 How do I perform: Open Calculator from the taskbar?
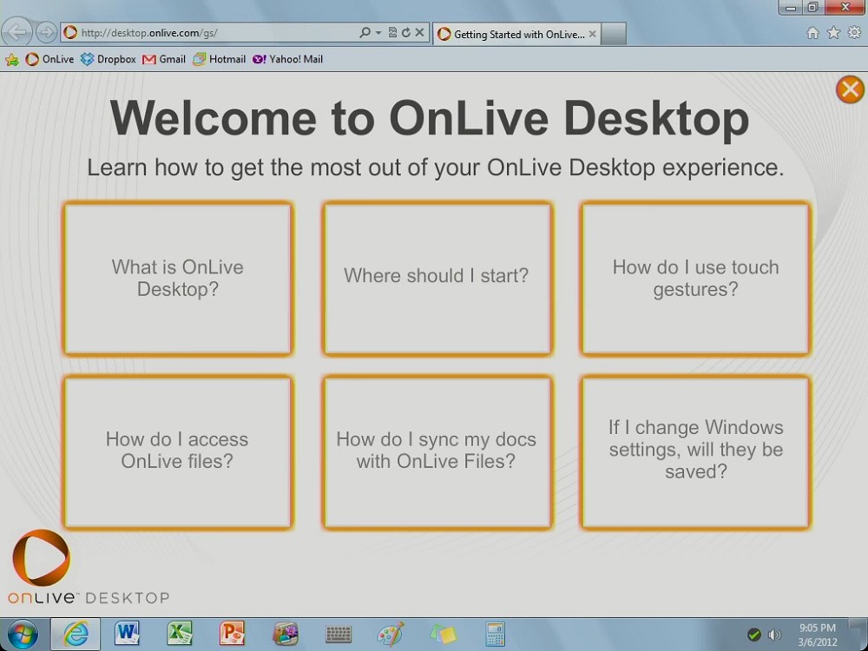(495, 635)
